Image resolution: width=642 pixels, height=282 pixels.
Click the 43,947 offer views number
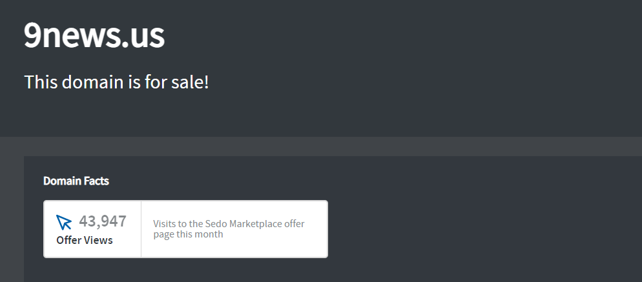click(103, 221)
